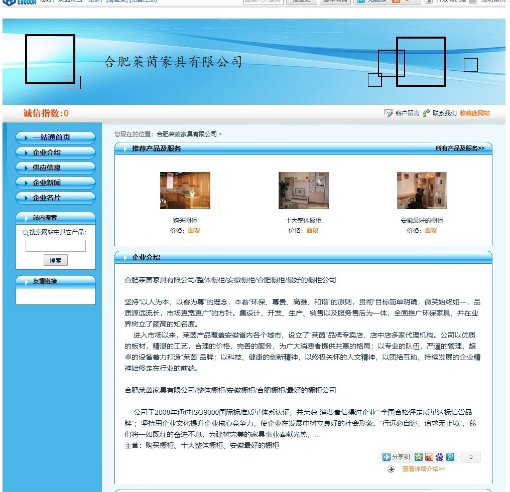Viewport: 510px width, 492px height.
Task: Click the 购买橱柜 product thumbnail
Action: 185,190
